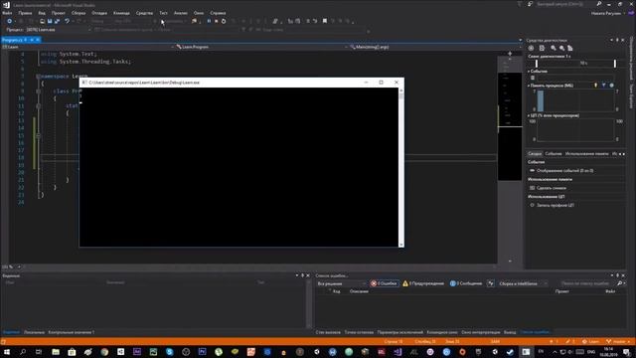Open the Сборка и IntelliSense dropdown
This screenshot has height=358, width=636.
tap(523, 283)
